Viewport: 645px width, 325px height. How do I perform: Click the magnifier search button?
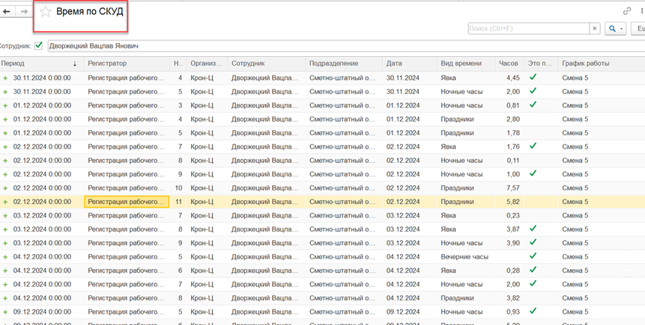point(612,28)
